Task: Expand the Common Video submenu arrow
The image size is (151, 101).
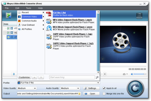Action: coord(43,17)
